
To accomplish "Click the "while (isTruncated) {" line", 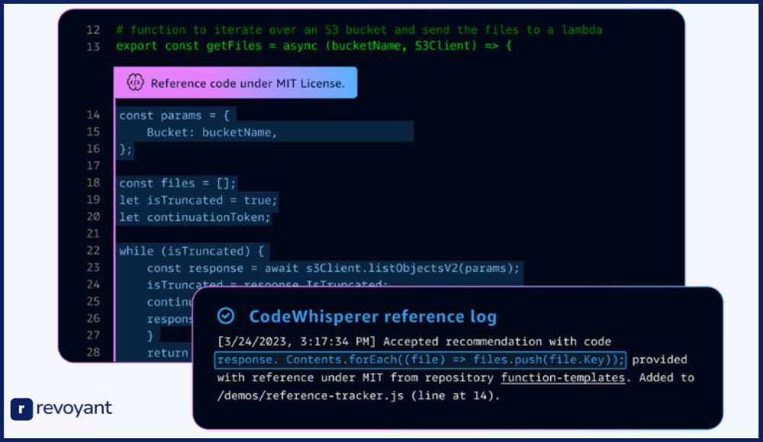I will tap(192, 251).
